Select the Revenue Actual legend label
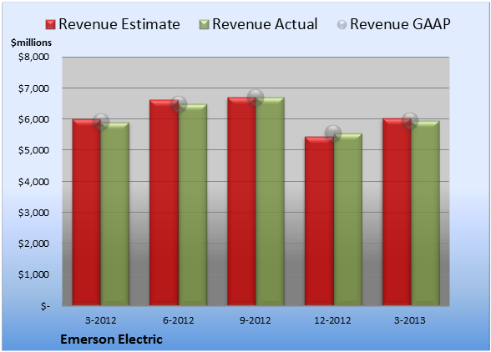The width and height of the screenshot is (491, 352). tap(265, 24)
